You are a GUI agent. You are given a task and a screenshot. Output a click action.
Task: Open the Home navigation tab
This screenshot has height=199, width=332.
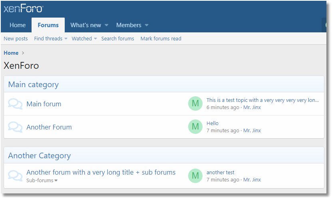(18, 25)
